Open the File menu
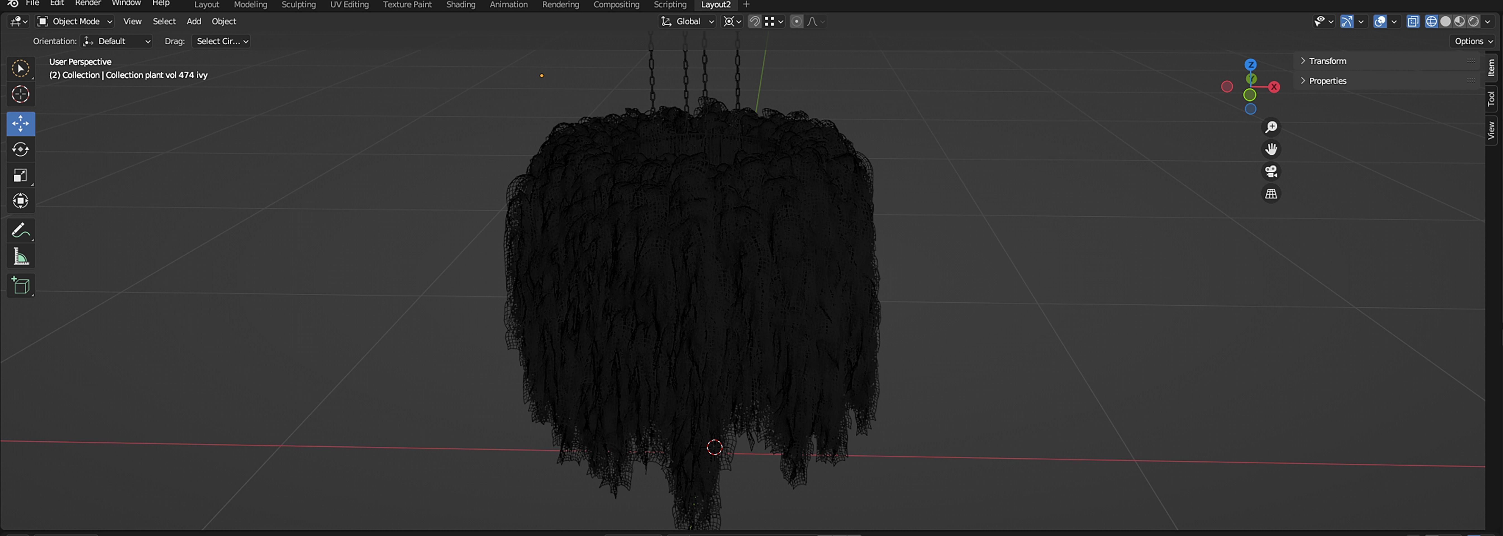 tap(33, 4)
